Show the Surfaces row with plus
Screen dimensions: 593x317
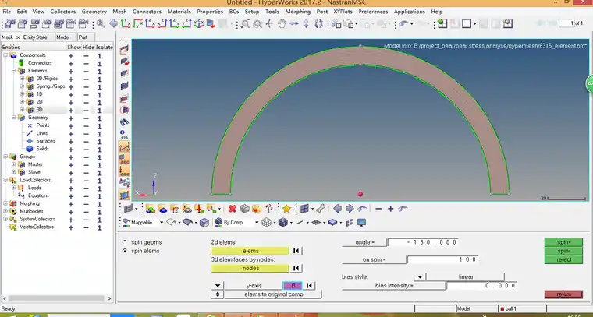[x=71, y=142]
